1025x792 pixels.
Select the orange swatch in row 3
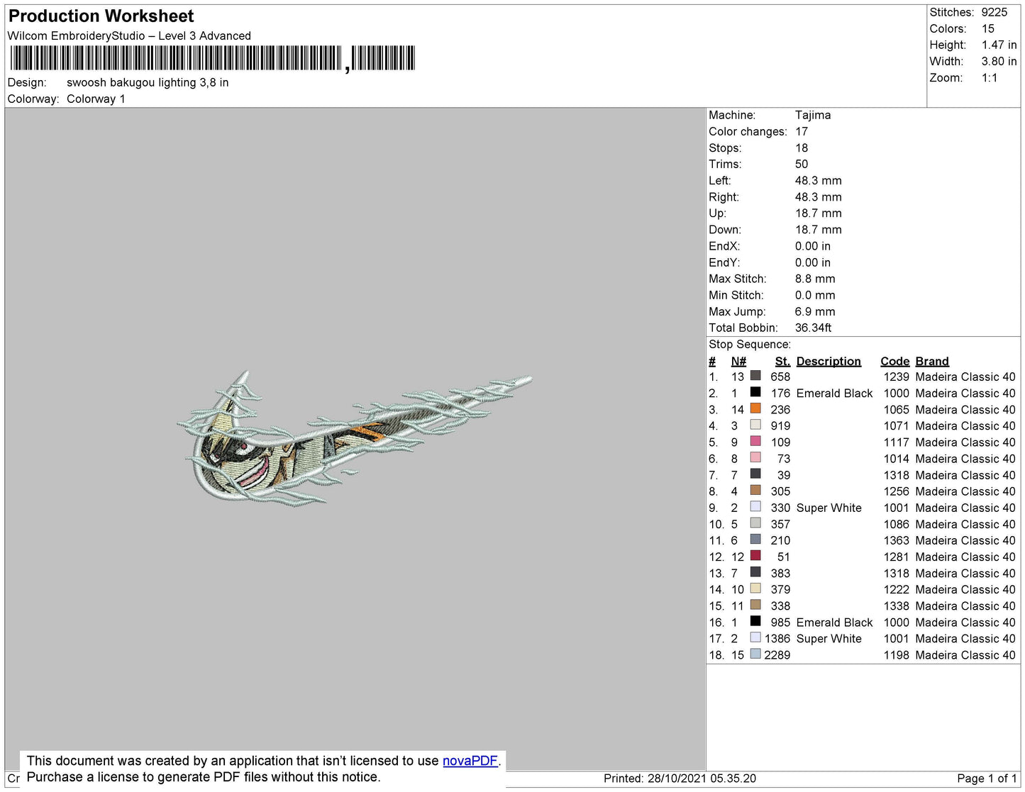coord(755,408)
